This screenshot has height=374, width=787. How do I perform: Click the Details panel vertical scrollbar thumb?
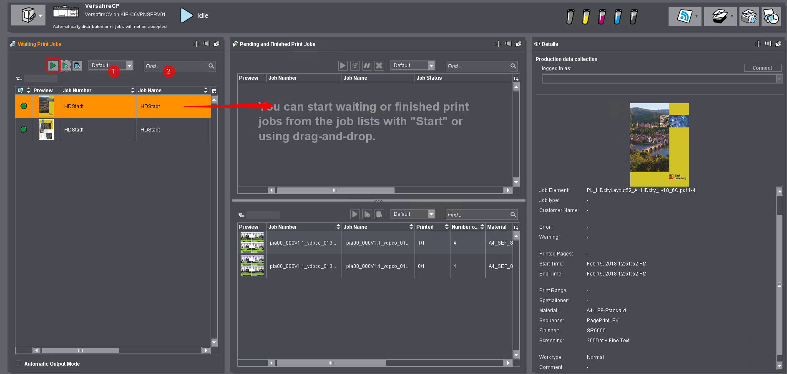pyautogui.click(x=779, y=285)
